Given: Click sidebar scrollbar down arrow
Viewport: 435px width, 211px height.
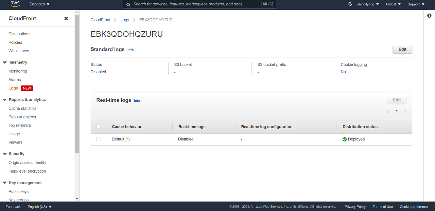Looking at the screenshot, I should [77, 199].
